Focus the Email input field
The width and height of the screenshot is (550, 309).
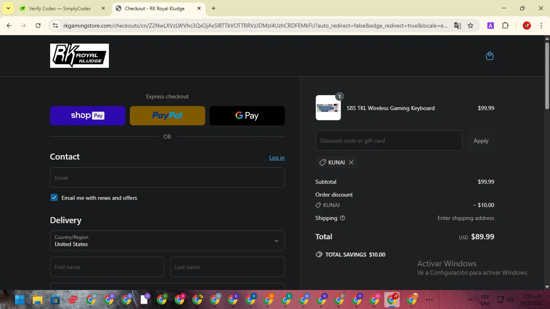pos(167,178)
